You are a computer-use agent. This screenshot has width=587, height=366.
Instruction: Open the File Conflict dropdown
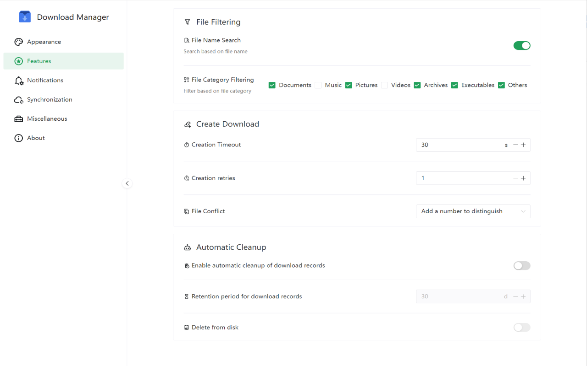473,211
